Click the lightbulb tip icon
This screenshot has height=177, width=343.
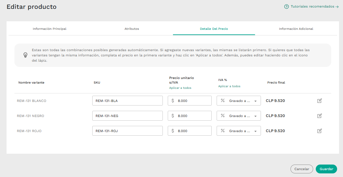point(25,55)
